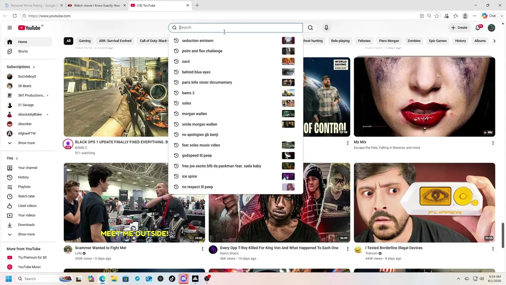Select the Gaming filter chip
The image size is (506, 285).
85,41
